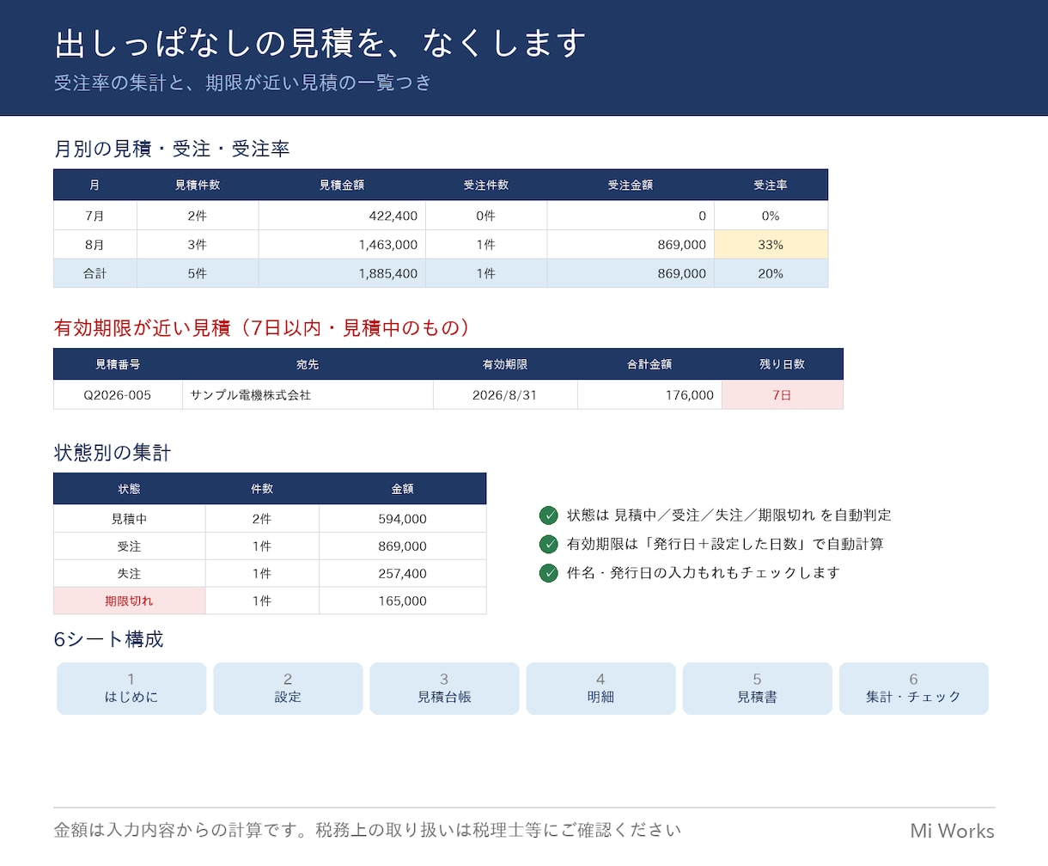
Task: Click the 8月 row label
Action: click(95, 245)
